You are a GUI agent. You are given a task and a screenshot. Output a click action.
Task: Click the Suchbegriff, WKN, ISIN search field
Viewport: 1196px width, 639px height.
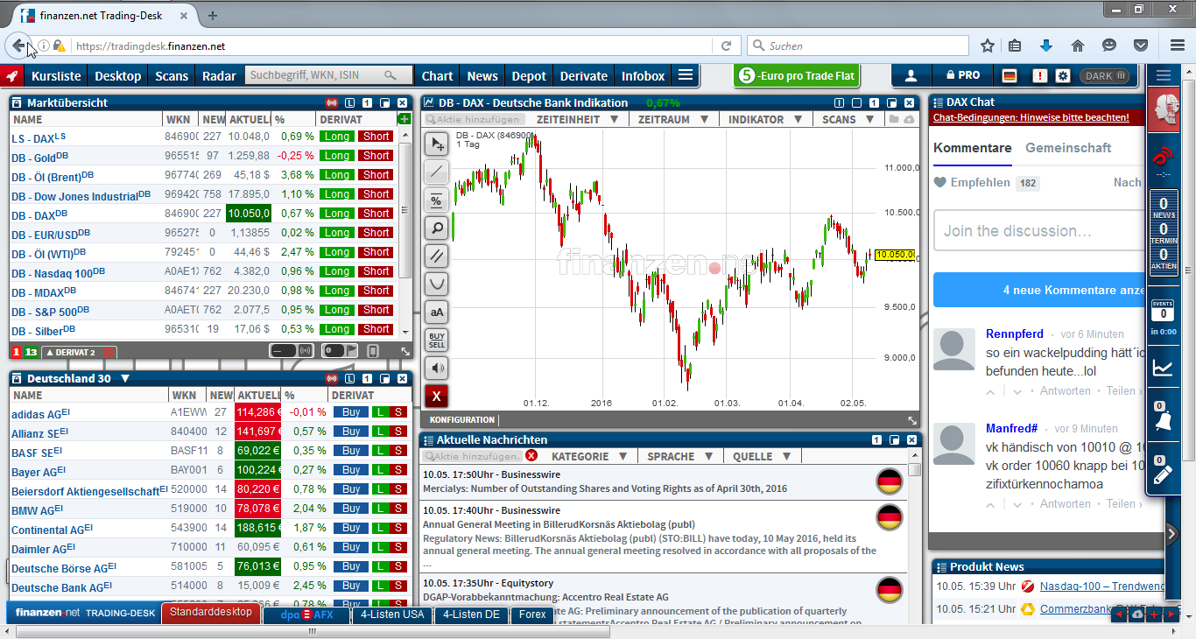tap(327, 76)
